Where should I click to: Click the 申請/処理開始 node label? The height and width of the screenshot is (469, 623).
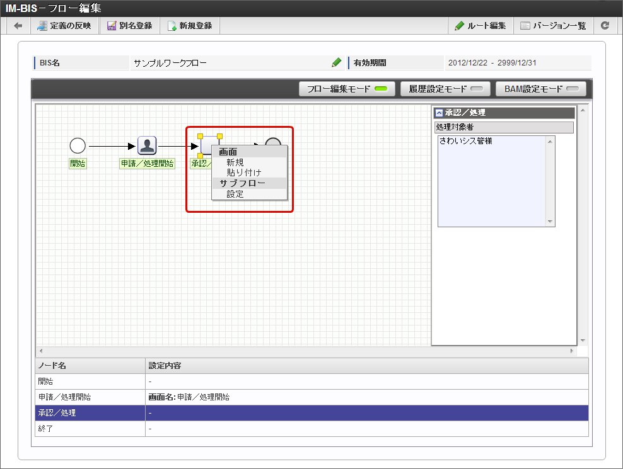pos(147,164)
